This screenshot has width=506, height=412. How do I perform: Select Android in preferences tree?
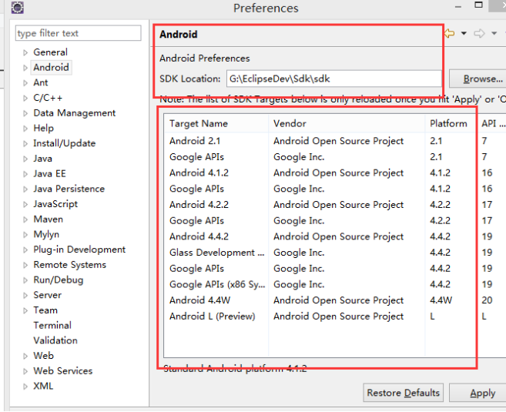tap(51, 68)
